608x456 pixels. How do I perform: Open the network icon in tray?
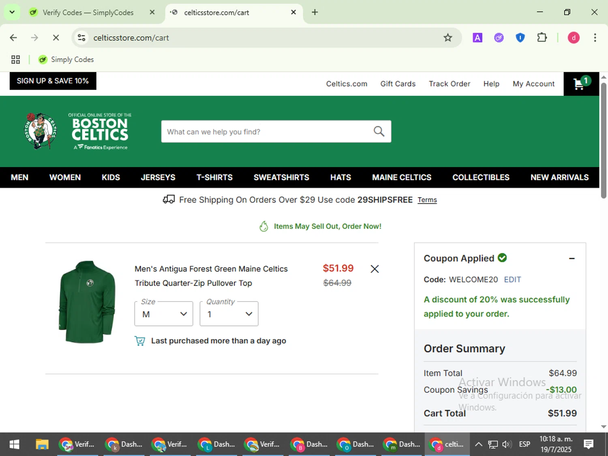pyautogui.click(x=492, y=444)
